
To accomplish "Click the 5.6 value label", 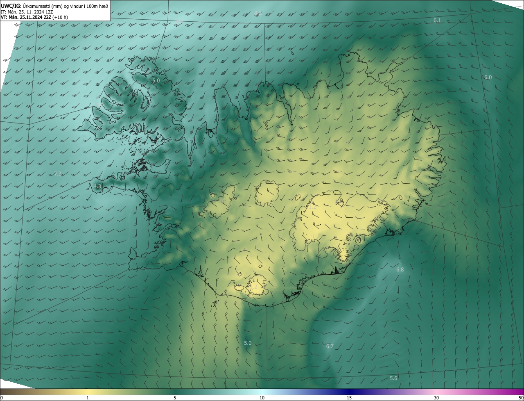I will click(393, 378).
